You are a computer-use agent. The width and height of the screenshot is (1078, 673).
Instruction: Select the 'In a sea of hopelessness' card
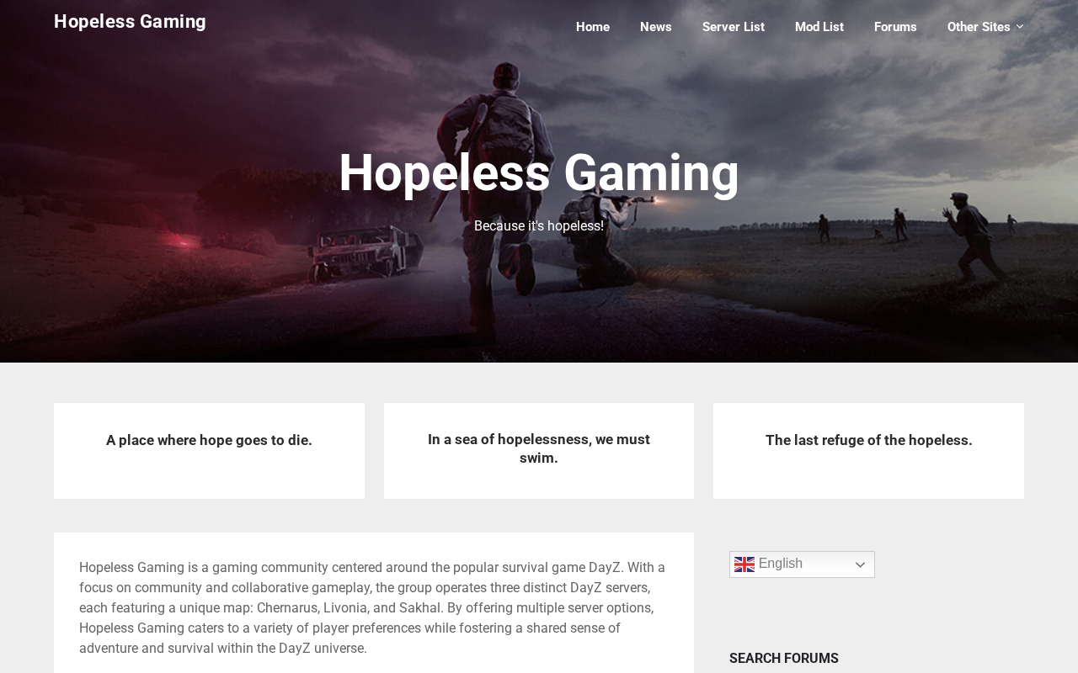pyautogui.click(x=539, y=451)
